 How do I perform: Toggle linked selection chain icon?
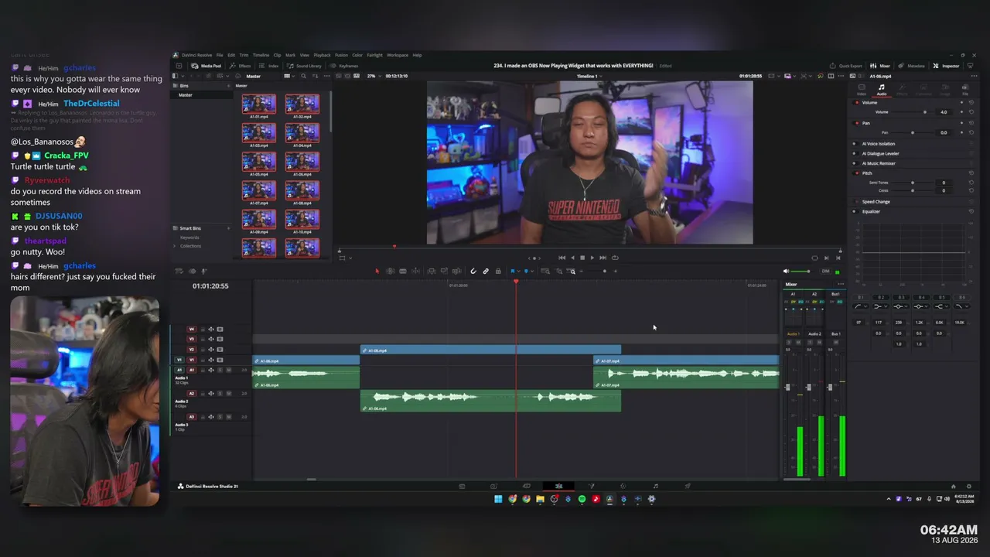click(x=486, y=272)
